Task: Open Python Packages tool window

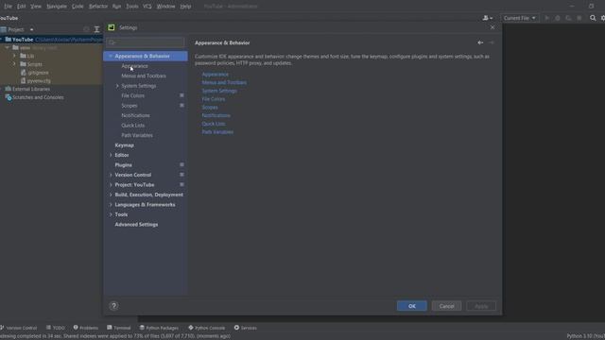Action: [x=159, y=328]
